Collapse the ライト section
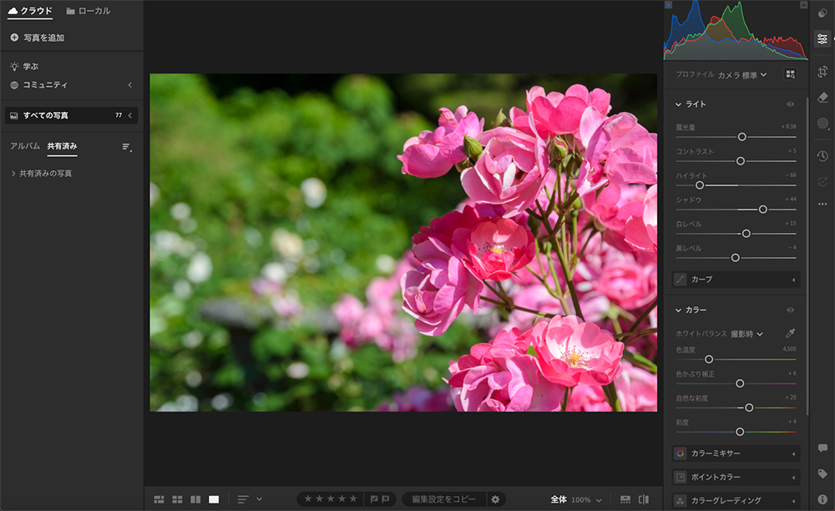 click(x=678, y=104)
